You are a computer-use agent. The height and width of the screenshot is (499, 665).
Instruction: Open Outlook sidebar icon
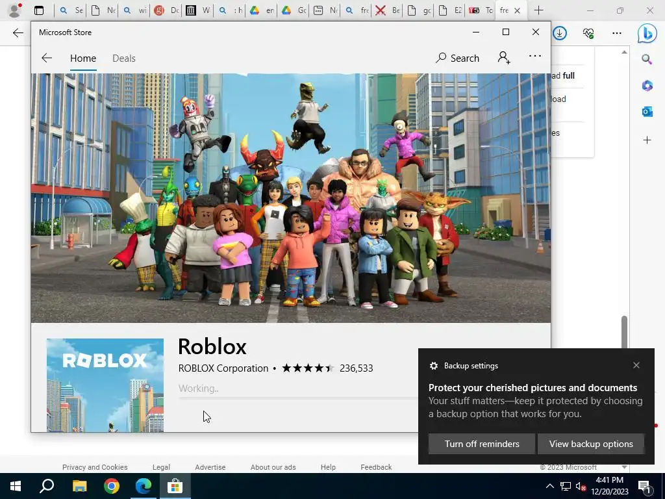(x=647, y=112)
